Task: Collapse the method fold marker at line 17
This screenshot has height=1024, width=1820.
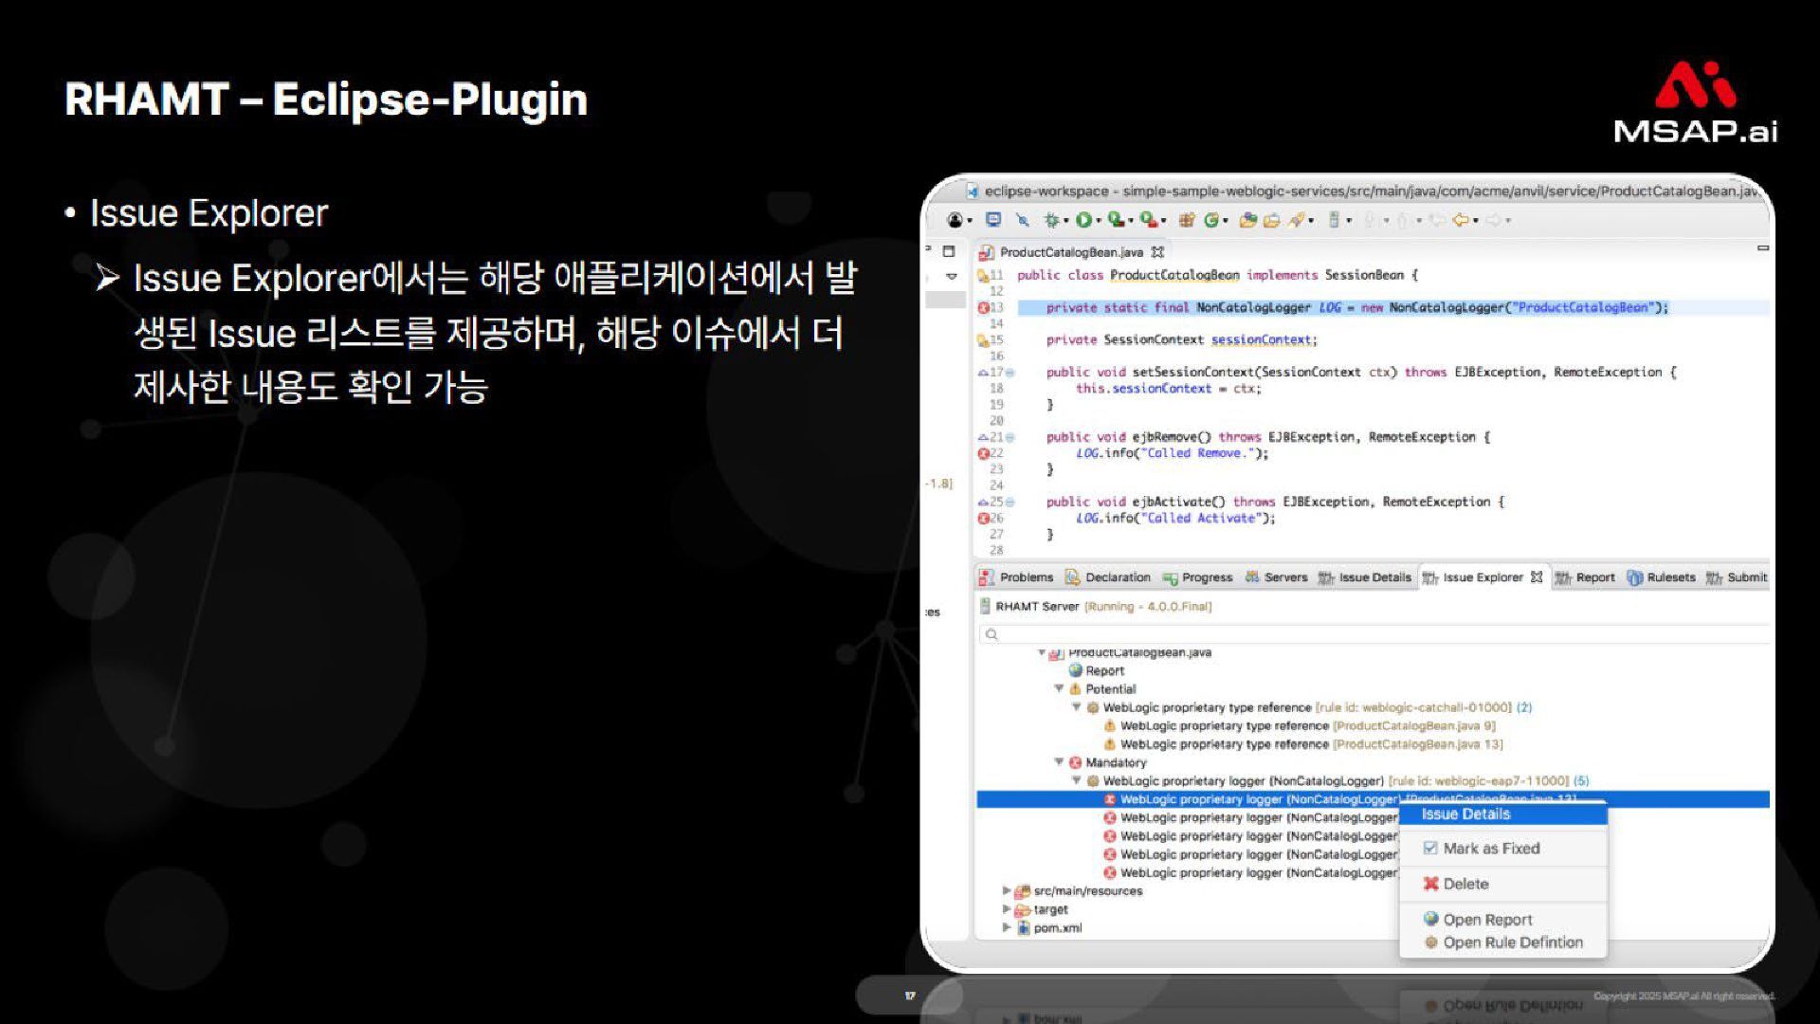Action: [1010, 373]
